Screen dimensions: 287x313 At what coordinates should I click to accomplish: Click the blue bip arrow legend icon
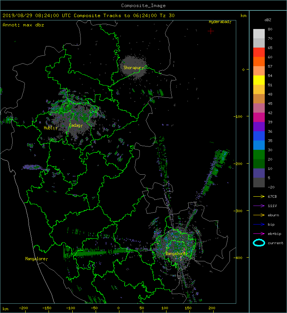pyautogui.click(x=259, y=225)
